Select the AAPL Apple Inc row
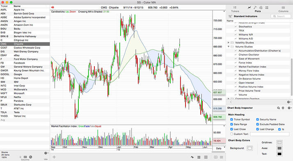 coord(25,10)
